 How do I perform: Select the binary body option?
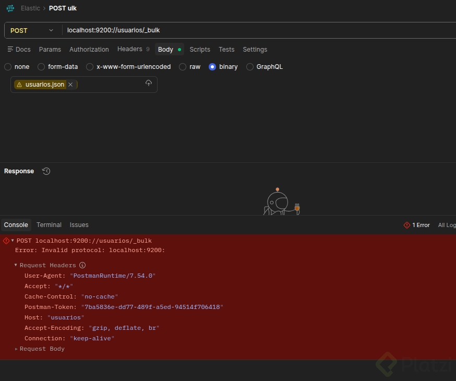(212, 67)
